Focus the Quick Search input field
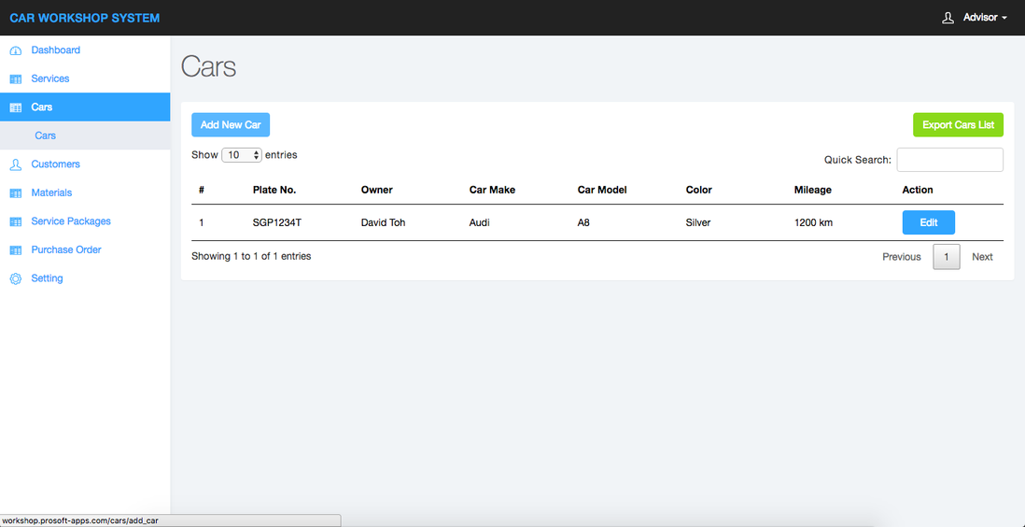The width and height of the screenshot is (1025, 527). [949, 160]
